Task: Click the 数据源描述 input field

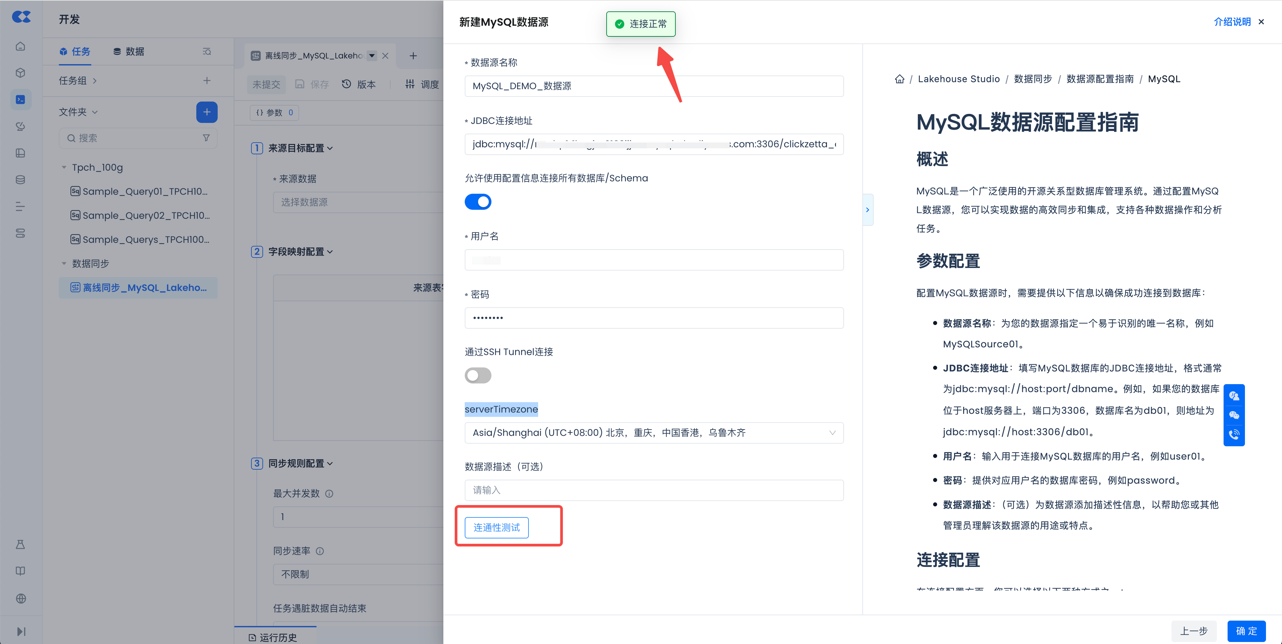Action: tap(653, 490)
